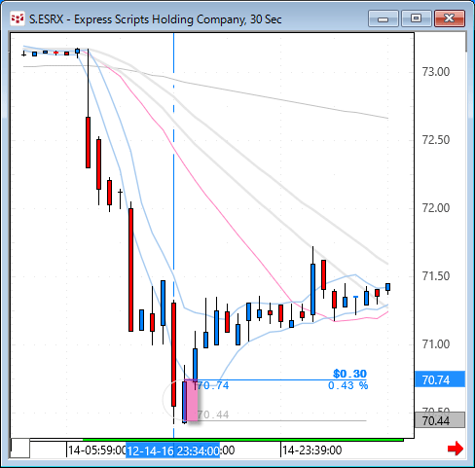This screenshot has height=468, width=475.
Task: Click the 14-05:59:00 time axis label
Action: point(96,450)
